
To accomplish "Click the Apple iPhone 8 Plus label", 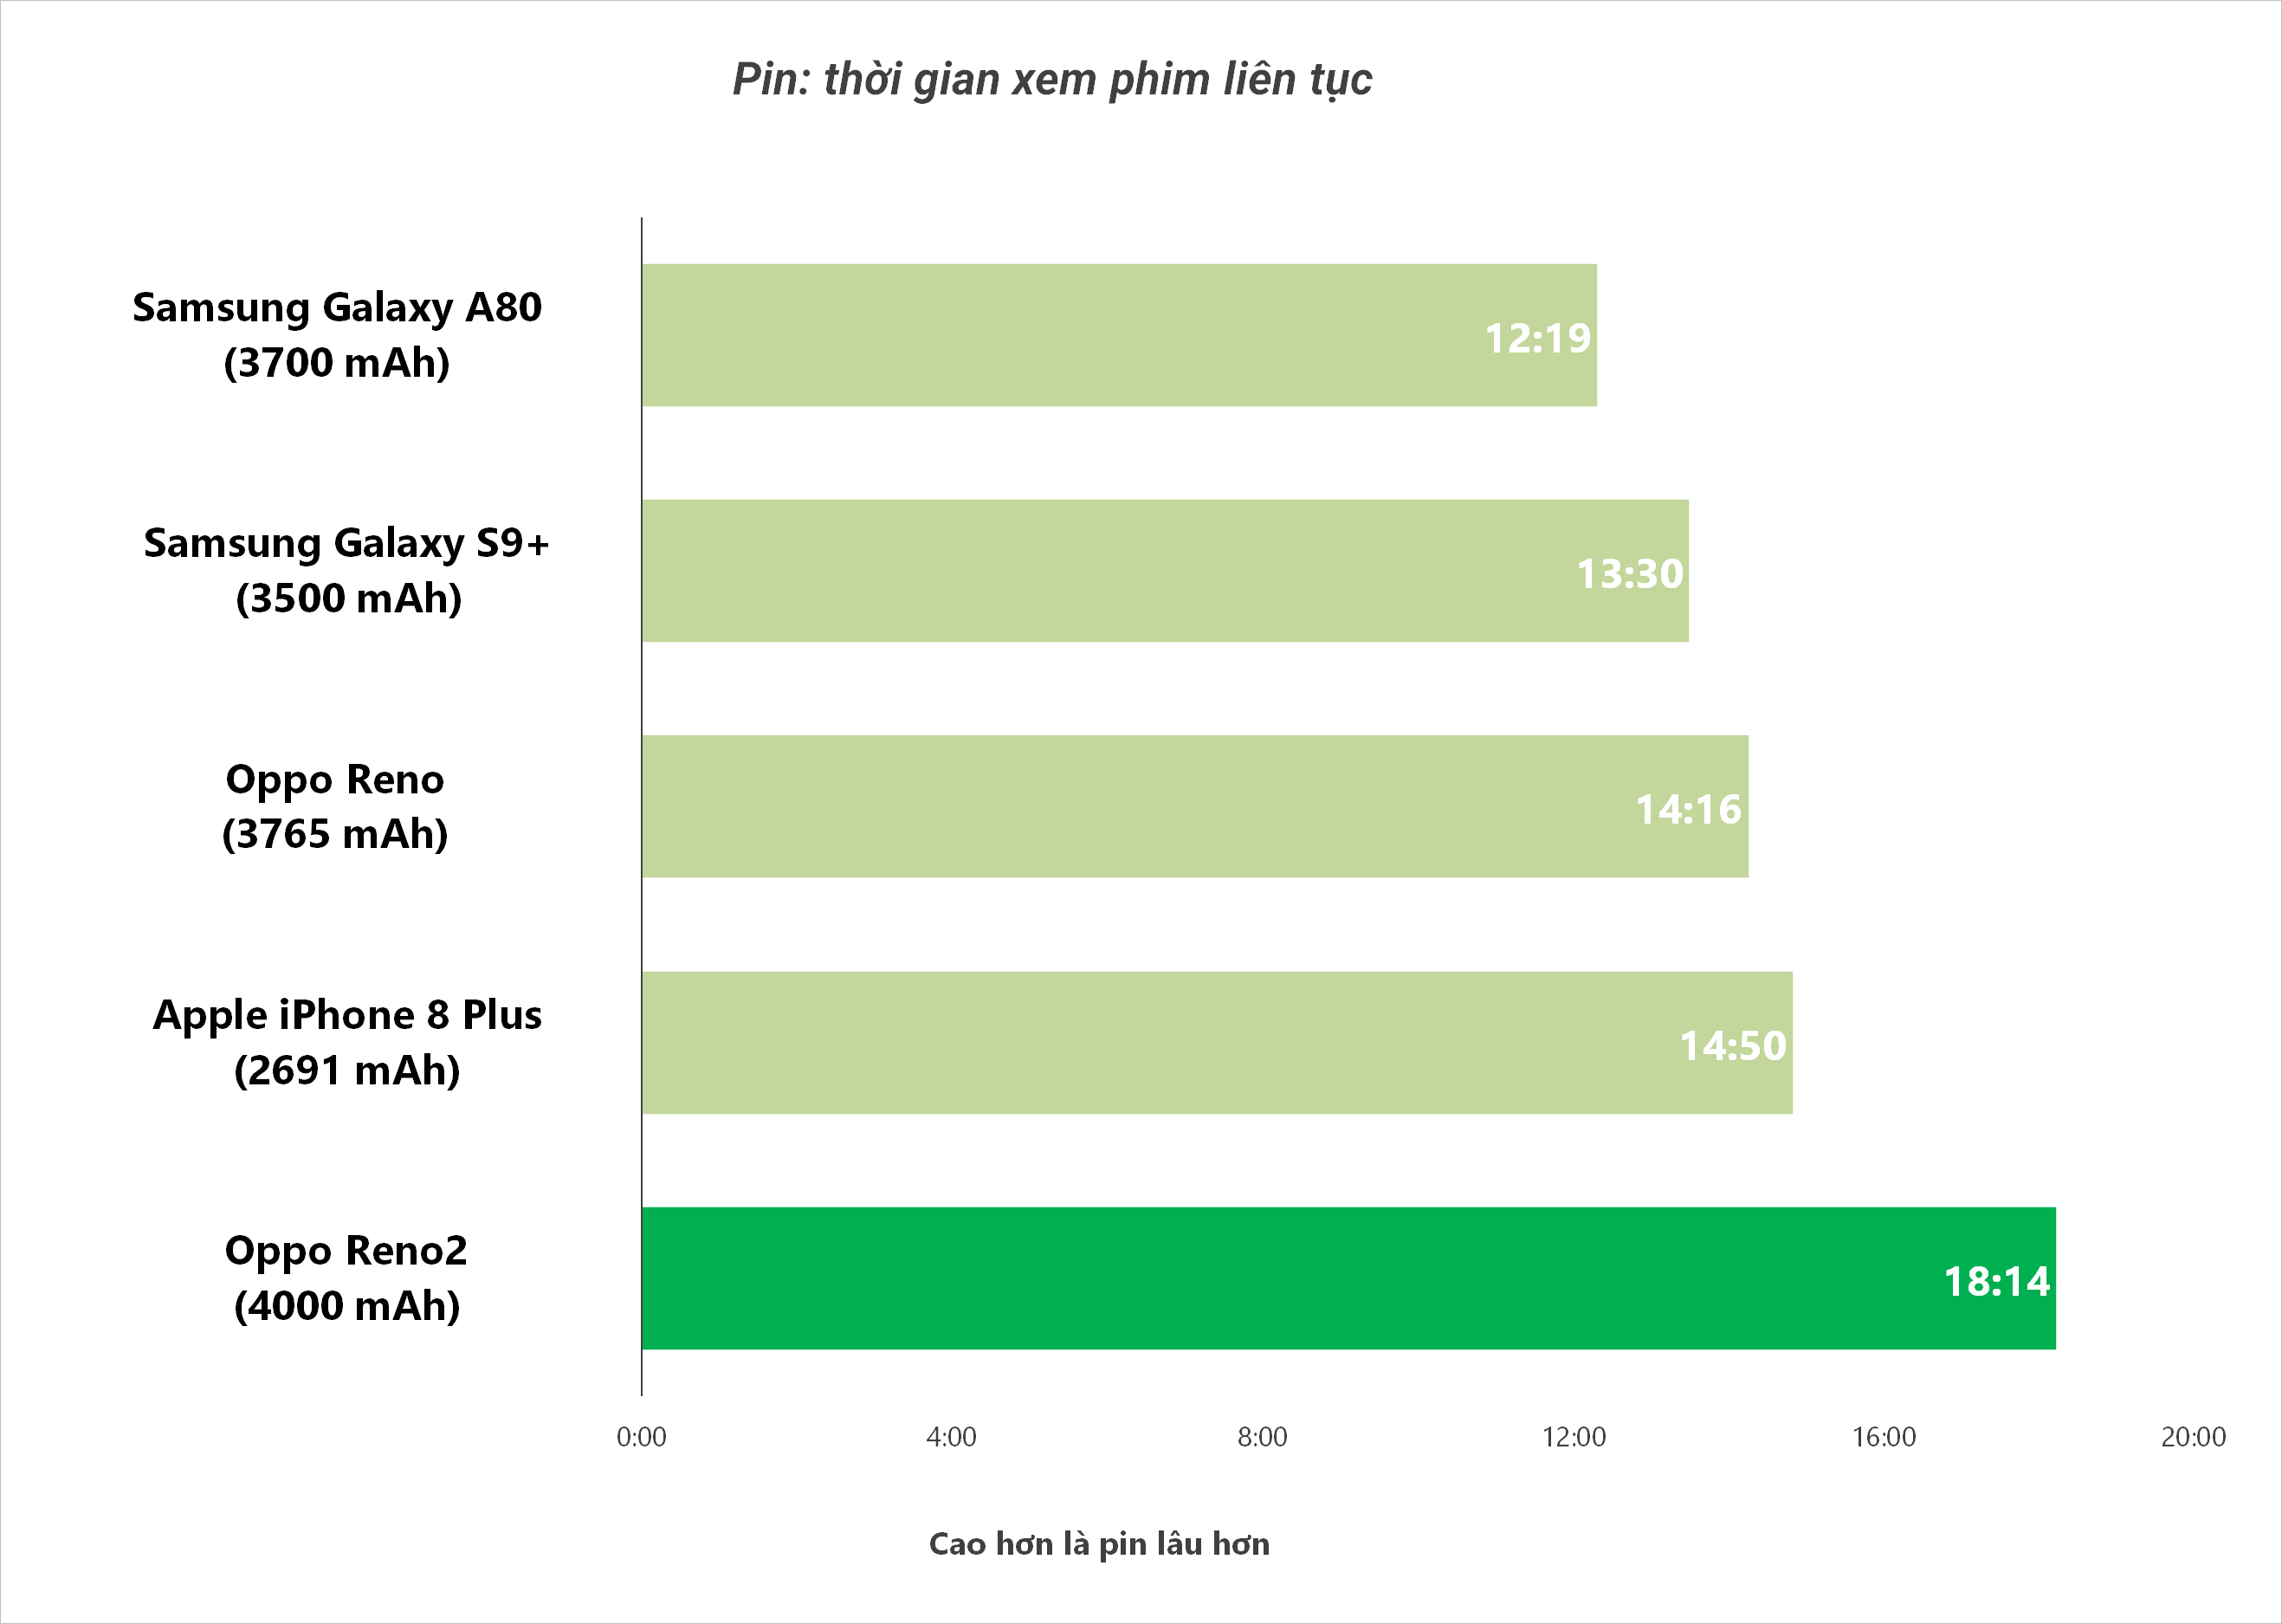I will pos(347,1015).
